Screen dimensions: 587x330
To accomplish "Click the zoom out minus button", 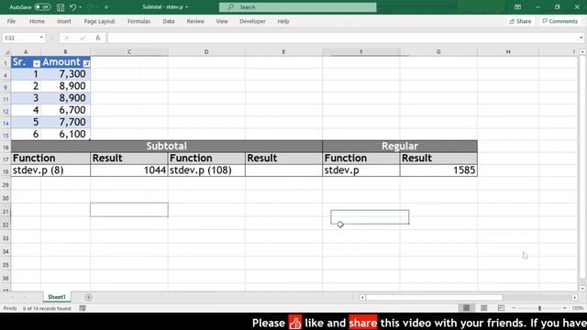I will point(514,308).
